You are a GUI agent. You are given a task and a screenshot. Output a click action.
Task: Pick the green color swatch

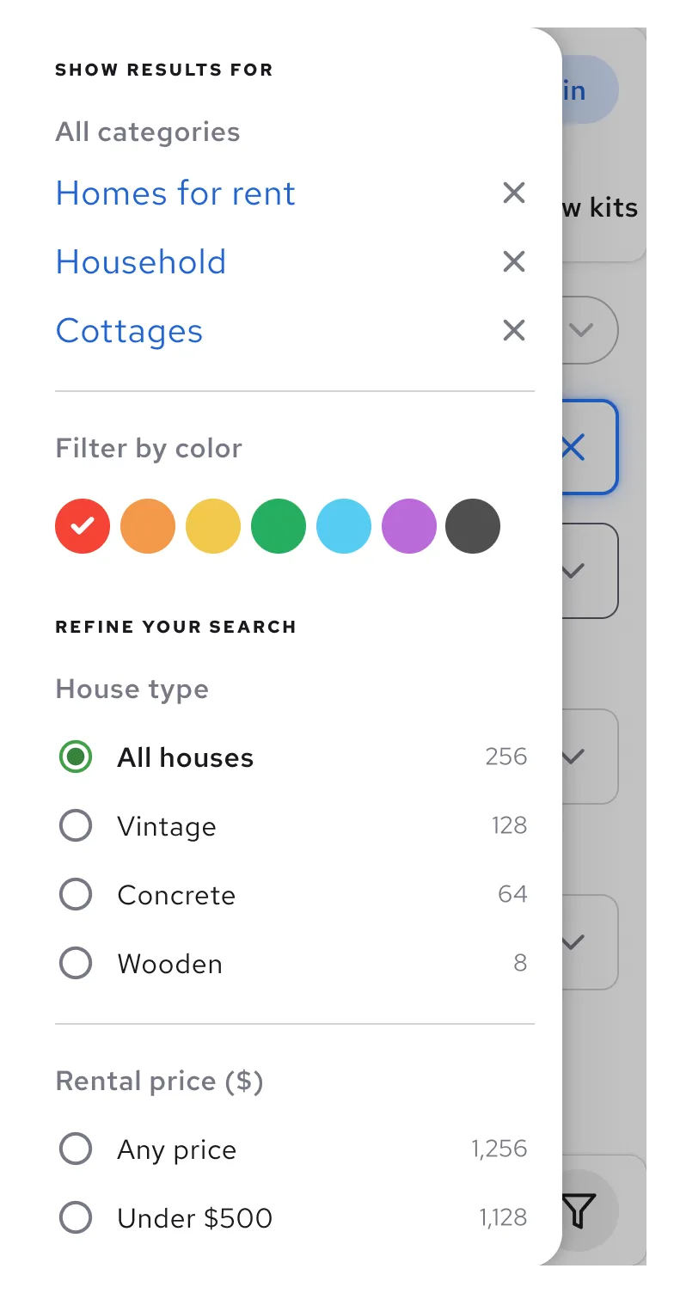click(279, 526)
